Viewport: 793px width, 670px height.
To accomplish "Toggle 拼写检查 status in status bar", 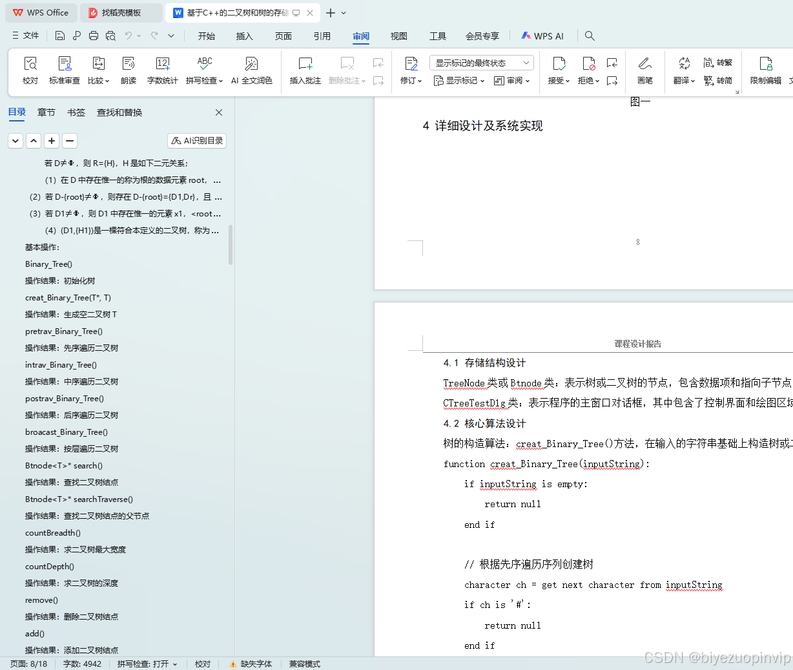I will pos(147,664).
